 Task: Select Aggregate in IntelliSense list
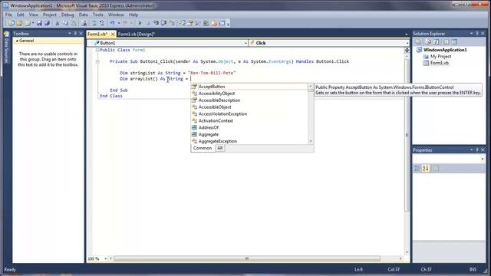tap(249, 135)
